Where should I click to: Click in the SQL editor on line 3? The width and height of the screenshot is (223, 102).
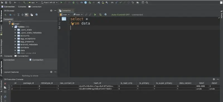coord(144,28)
